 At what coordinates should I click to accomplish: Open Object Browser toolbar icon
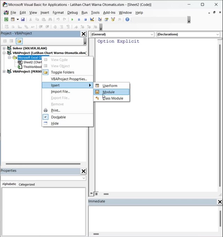(113, 20)
